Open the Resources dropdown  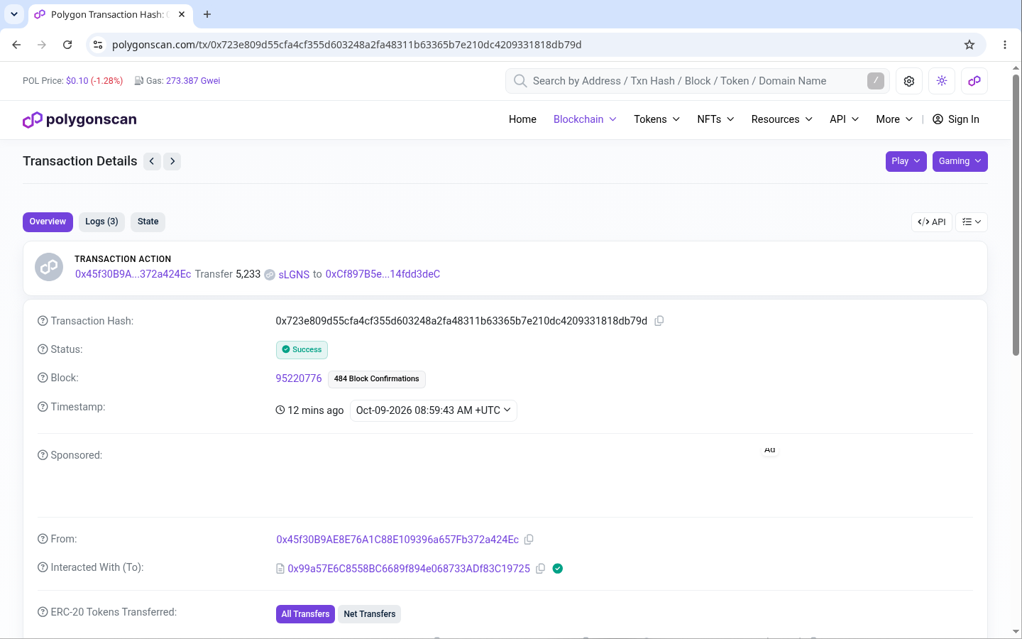click(781, 119)
